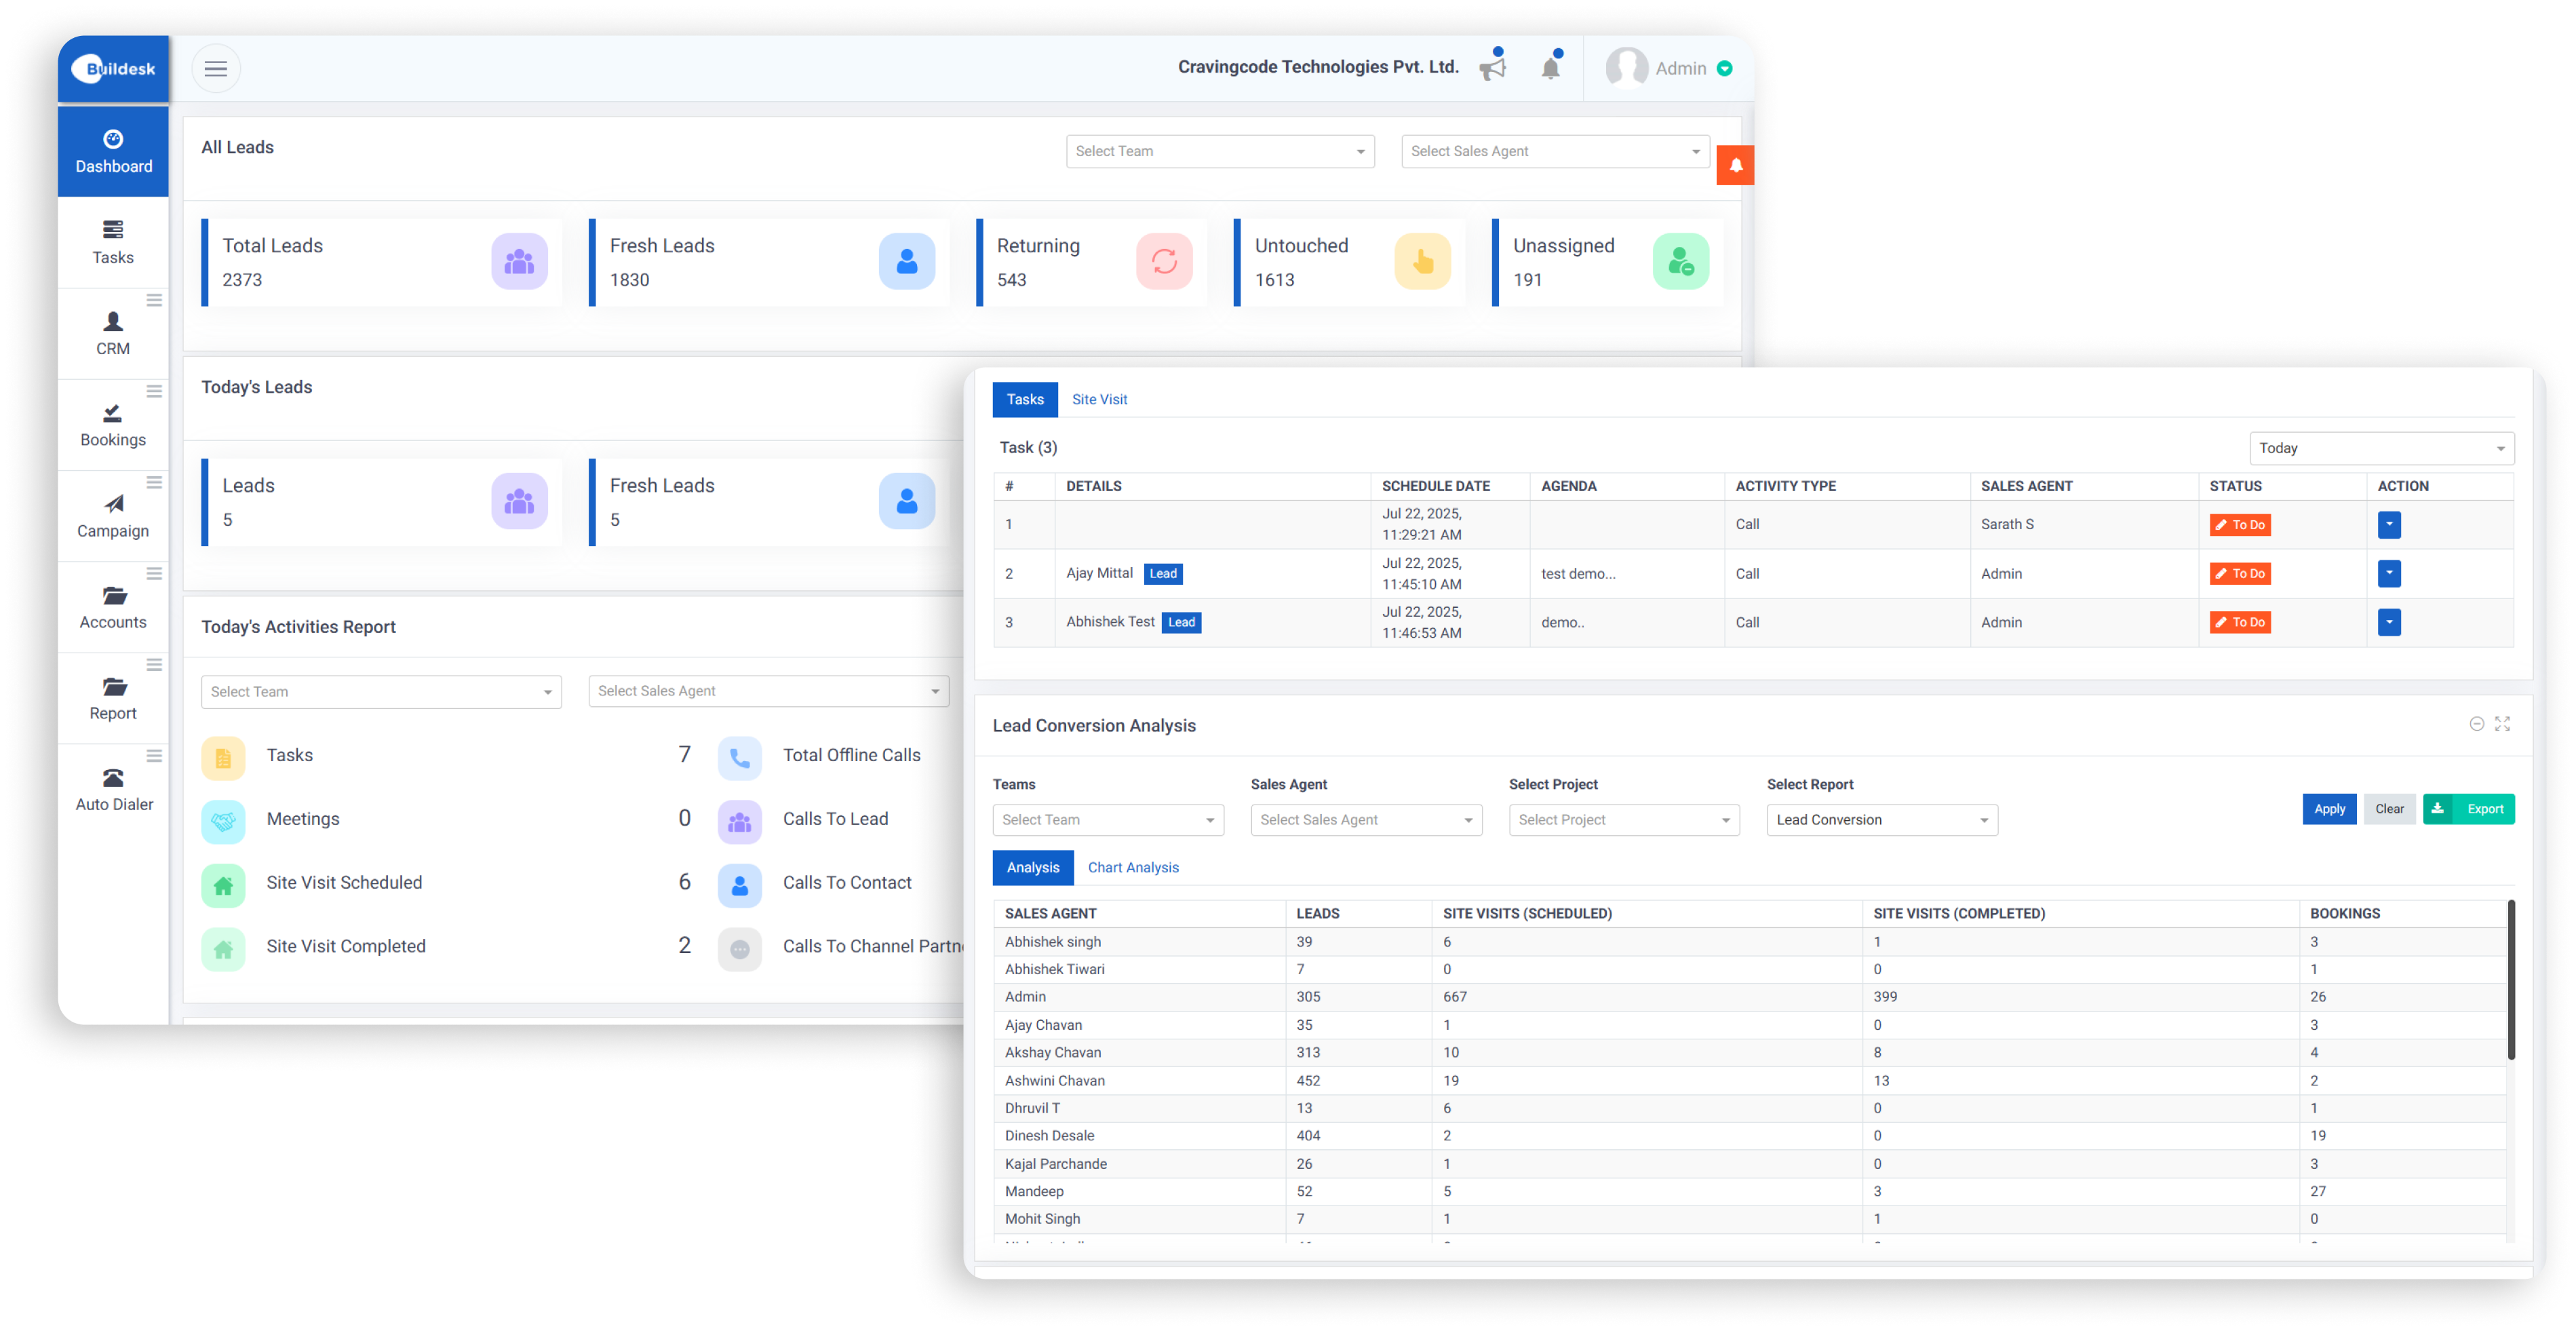This screenshot has width=2576, height=1331.
Task: Collapse the Lead Conversion Analysis panel
Action: pos(2477,724)
